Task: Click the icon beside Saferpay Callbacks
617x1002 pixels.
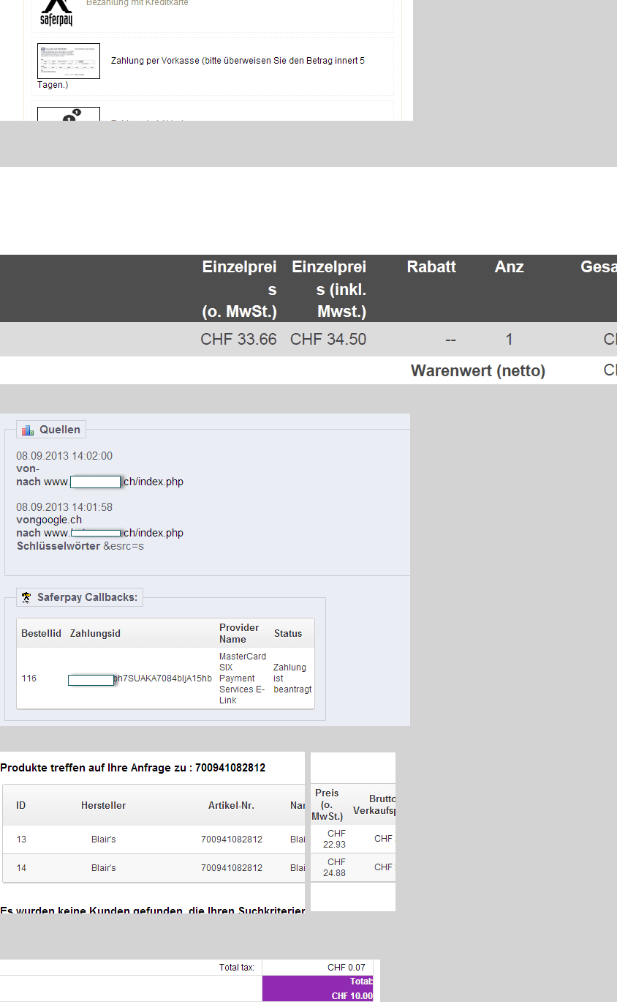Action: click(x=26, y=597)
